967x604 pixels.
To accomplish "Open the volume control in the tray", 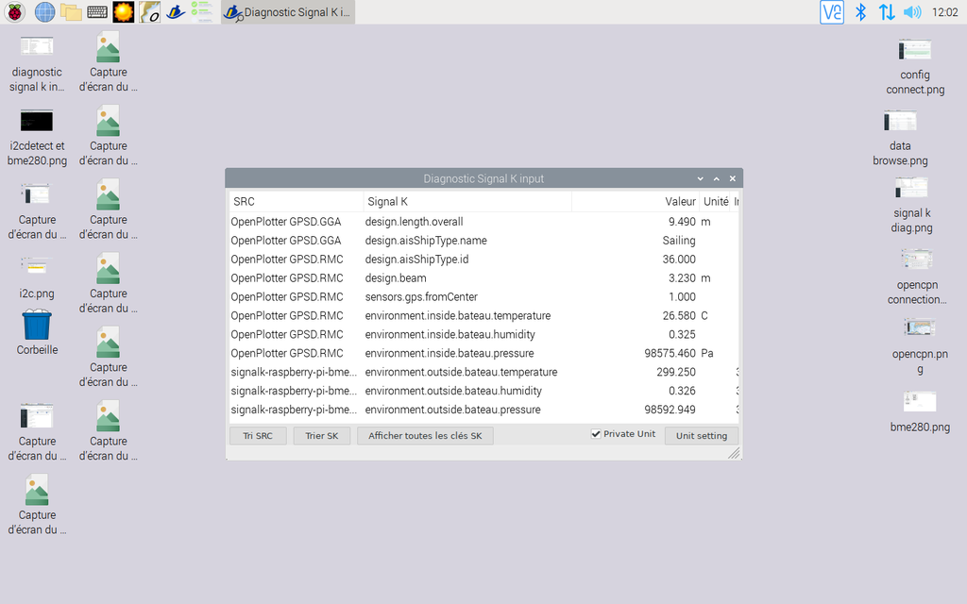I will [912, 11].
